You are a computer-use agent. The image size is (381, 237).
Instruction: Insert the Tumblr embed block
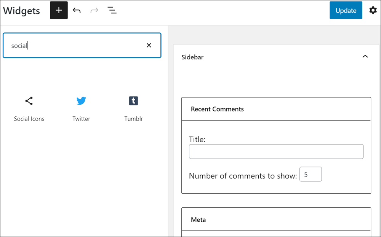pyautogui.click(x=133, y=108)
